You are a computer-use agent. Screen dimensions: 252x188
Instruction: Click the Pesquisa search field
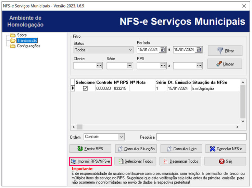click(x=201, y=137)
